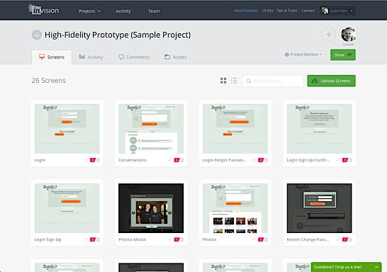Open the New Features link
The image size is (387, 272).
pos(246,11)
